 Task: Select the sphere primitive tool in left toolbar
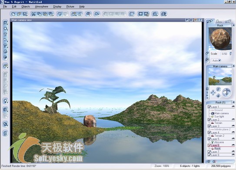(5, 29)
